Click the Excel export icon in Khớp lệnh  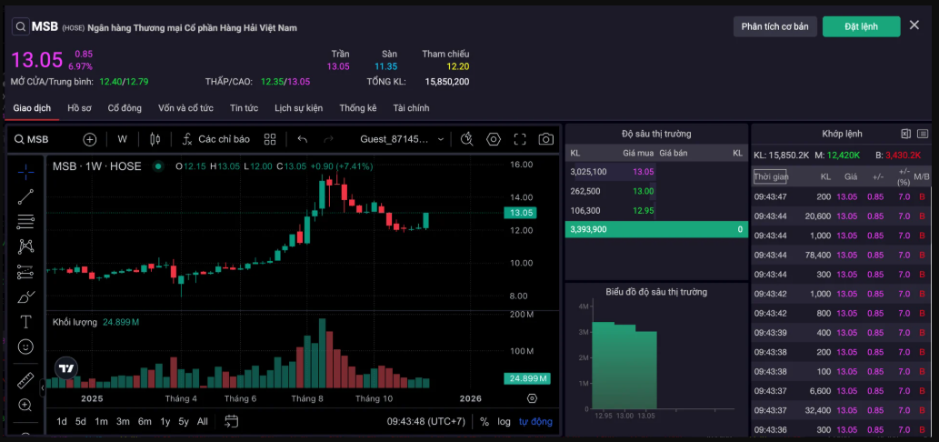tap(905, 134)
